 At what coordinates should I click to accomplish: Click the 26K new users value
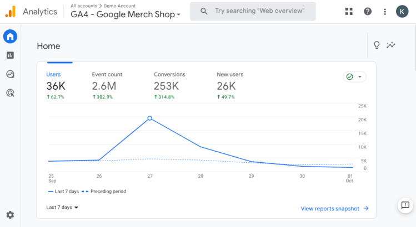click(x=226, y=86)
